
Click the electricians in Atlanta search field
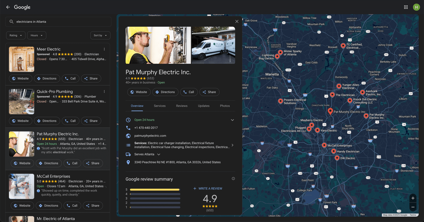click(58, 22)
